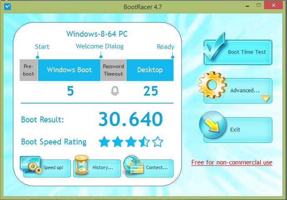
Task: Click the Password Timeout stage block
Action: pyautogui.click(x=113, y=70)
